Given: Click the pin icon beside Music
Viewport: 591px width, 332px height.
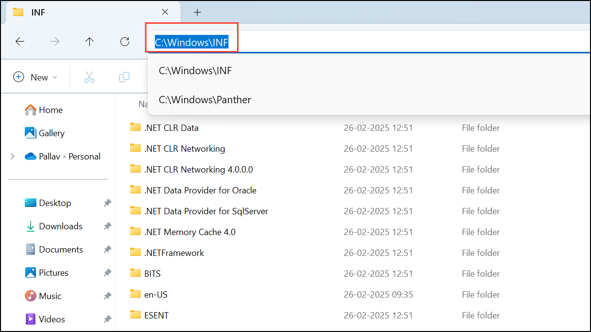Looking at the screenshot, I should click(107, 296).
